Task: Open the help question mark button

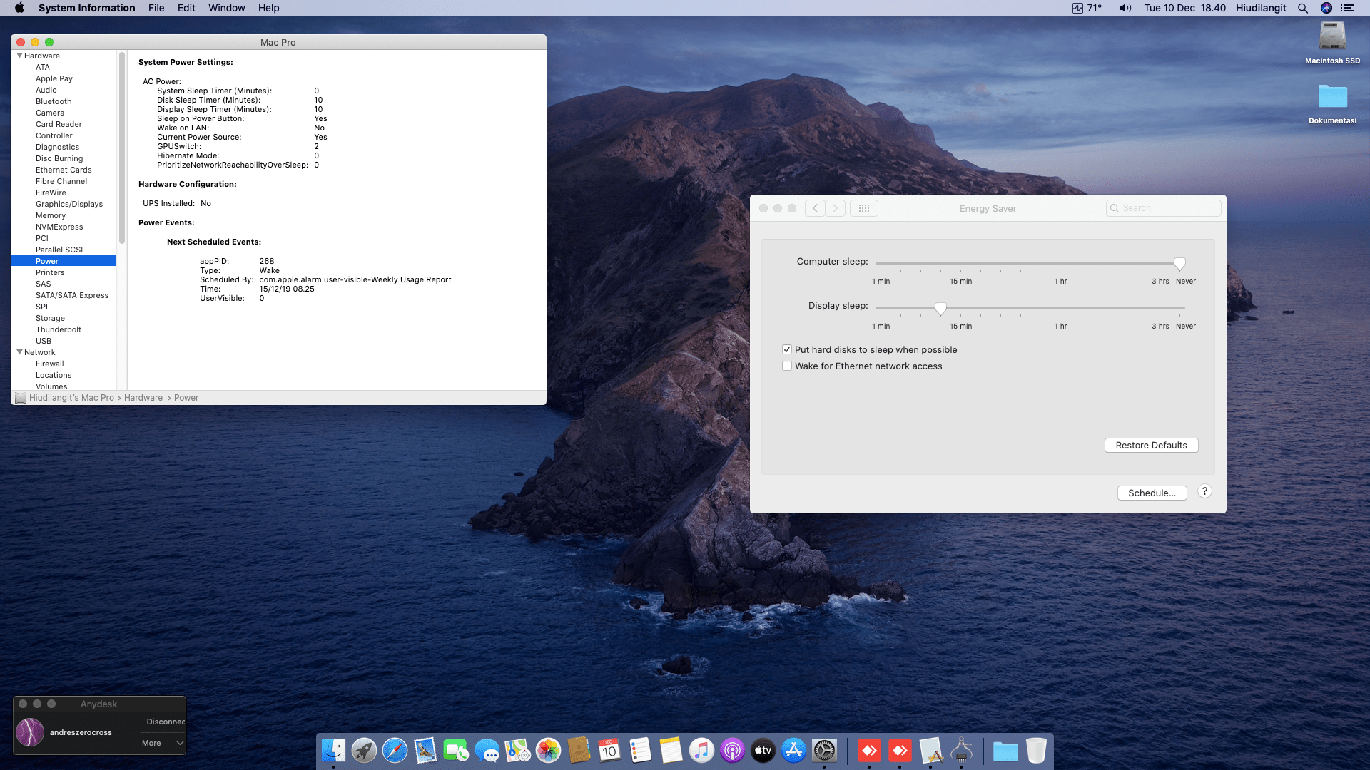Action: (1204, 491)
